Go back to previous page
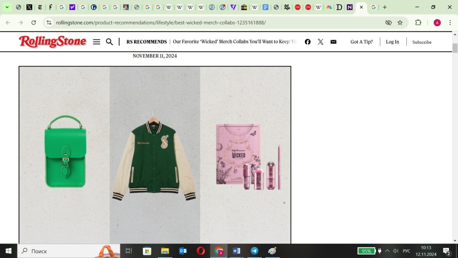The image size is (458, 258). 8,23
